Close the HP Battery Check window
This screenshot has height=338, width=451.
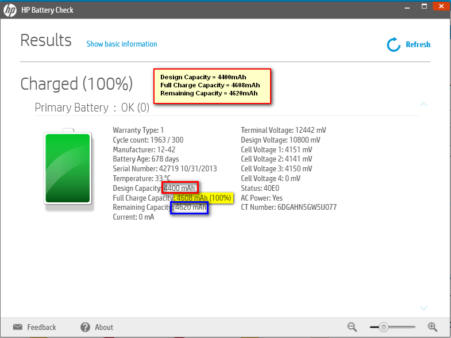pyautogui.click(x=441, y=6)
